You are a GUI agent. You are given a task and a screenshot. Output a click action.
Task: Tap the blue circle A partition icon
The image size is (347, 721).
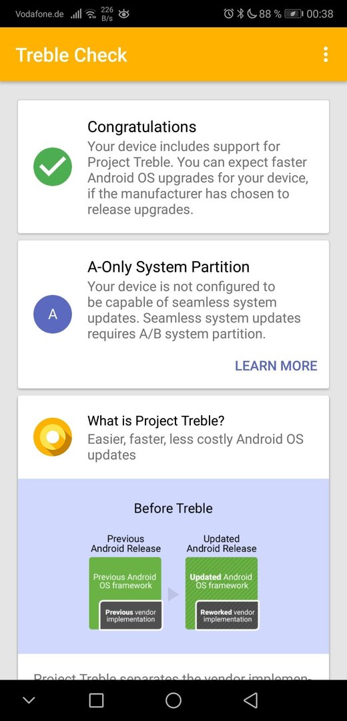coord(53,314)
